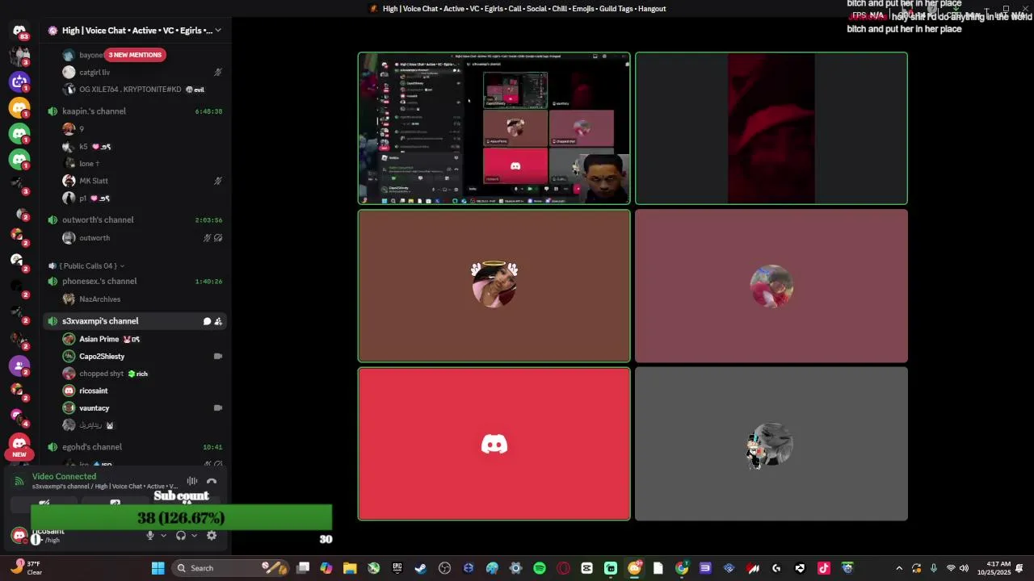Click camera icon beside vauntacy
Viewport: 1034px width, 581px height.
tap(218, 408)
